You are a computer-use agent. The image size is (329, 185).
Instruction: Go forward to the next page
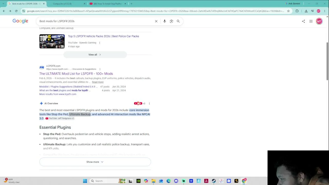pos(10,11)
